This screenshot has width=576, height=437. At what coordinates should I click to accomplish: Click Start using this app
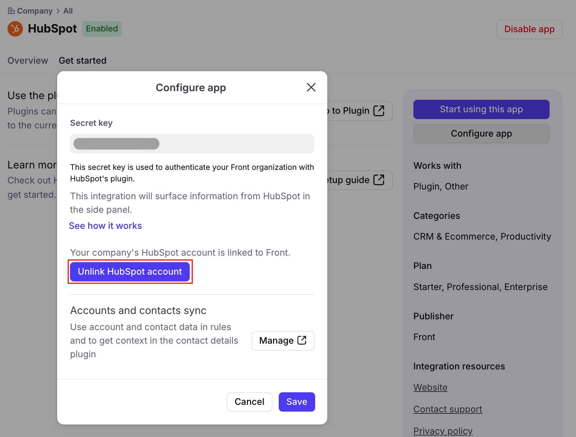[481, 109]
